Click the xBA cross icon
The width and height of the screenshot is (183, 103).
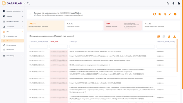point(4,32)
